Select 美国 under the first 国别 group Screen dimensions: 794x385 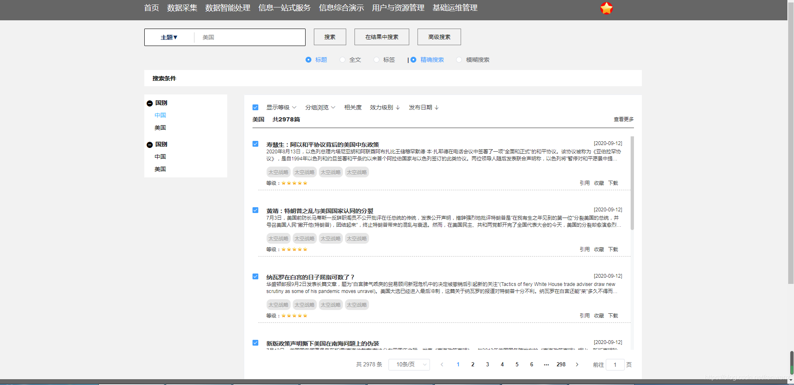(160, 128)
